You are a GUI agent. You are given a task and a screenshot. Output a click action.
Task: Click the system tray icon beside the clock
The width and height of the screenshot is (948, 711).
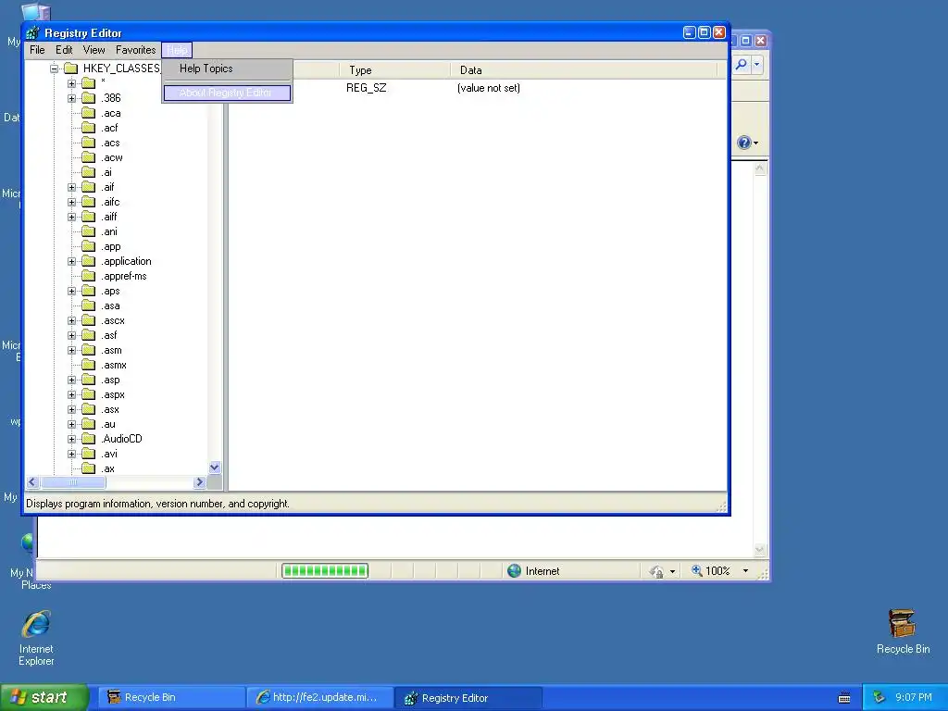tap(879, 698)
